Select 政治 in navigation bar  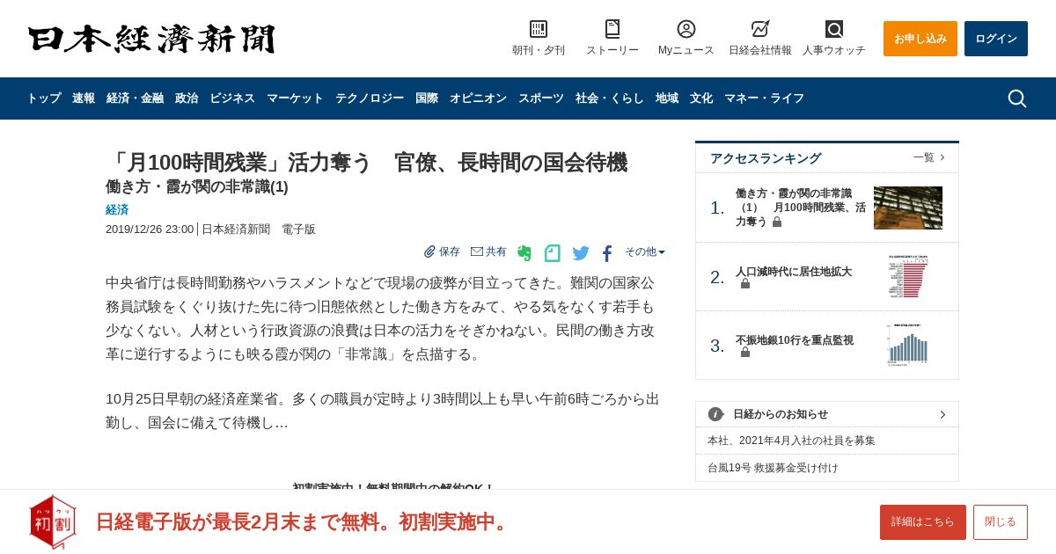click(x=187, y=98)
